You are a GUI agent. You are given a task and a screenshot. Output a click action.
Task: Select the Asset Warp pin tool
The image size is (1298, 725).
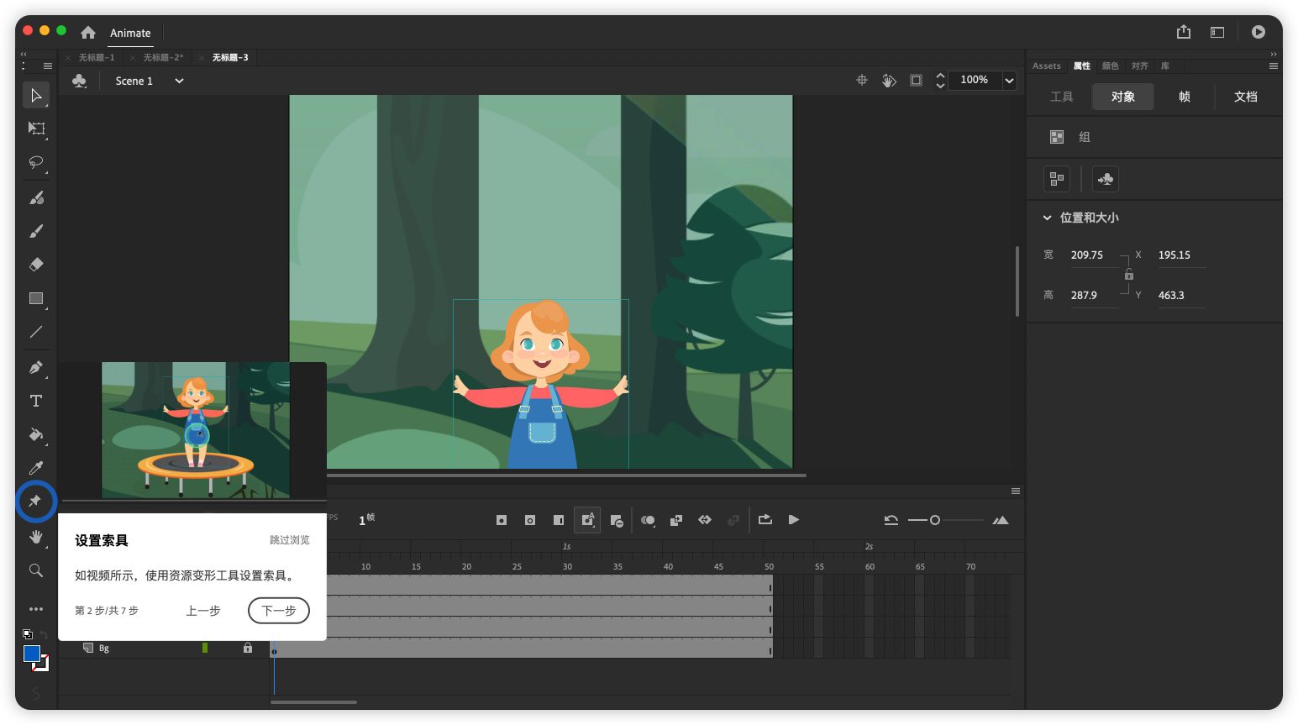click(35, 501)
